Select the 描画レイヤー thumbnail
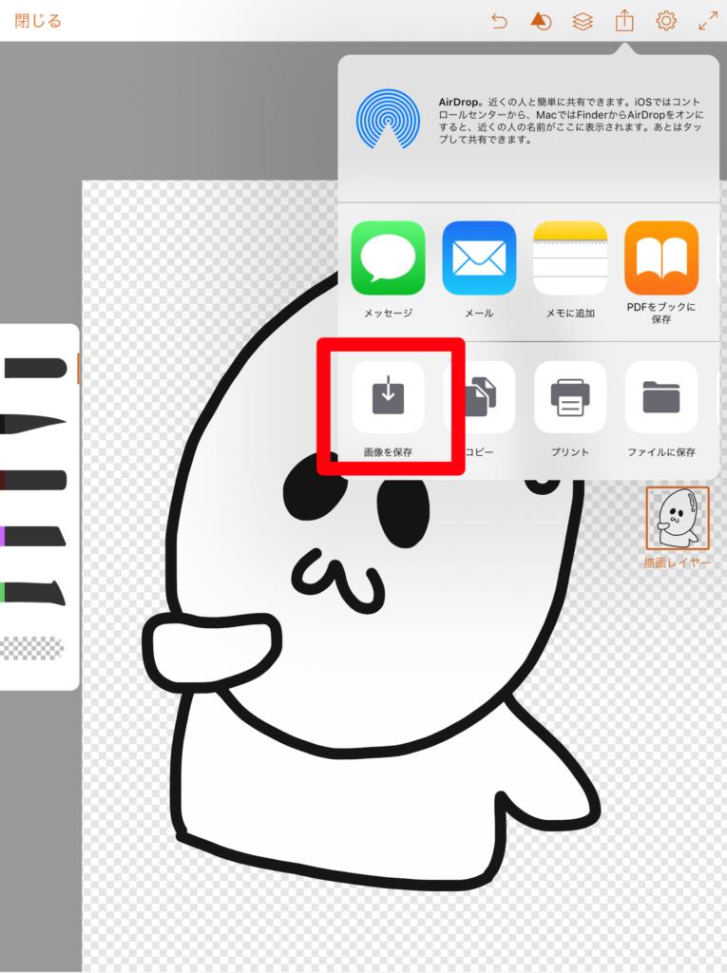This screenshot has height=973, width=727. [678, 518]
